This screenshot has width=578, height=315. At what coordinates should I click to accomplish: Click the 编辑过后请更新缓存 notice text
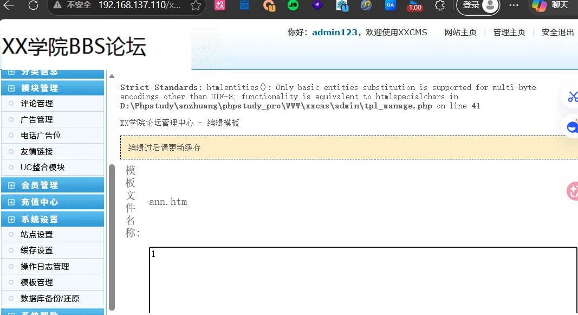coord(164,147)
